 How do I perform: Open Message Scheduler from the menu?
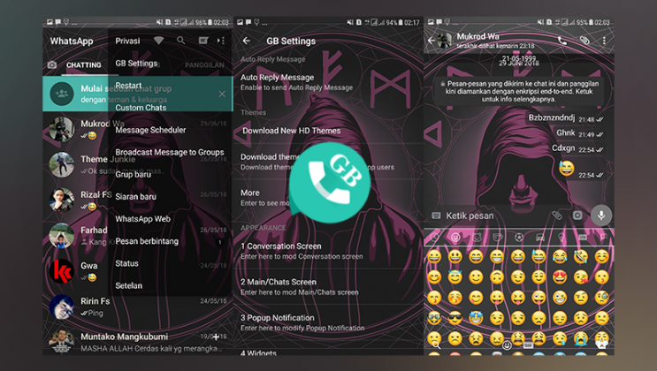tap(150, 130)
